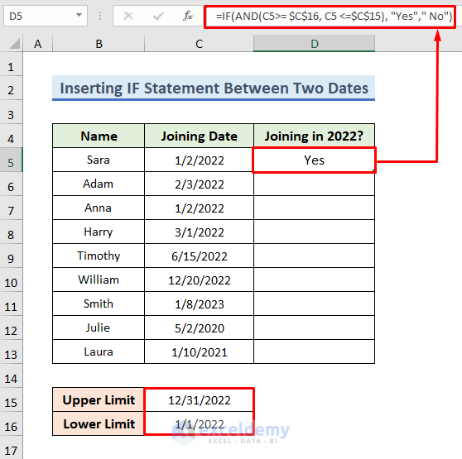Click the date 2/3/2022
The image size is (462, 459).
pos(200,184)
